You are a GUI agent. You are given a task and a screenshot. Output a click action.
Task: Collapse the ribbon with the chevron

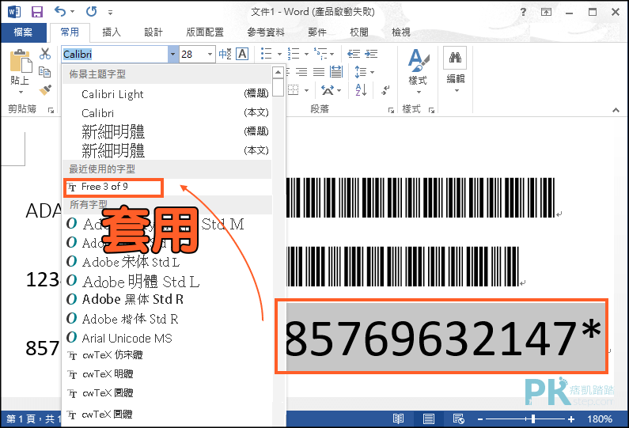616,110
